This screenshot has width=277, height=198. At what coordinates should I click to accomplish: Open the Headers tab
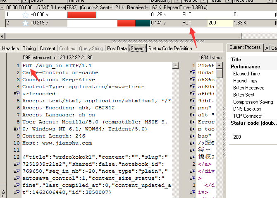(11, 48)
